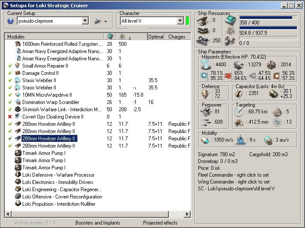The width and height of the screenshot is (305, 228).
Task: Toggle the Domination Warp Scrambler active checkmark
Action: pos(10,102)
